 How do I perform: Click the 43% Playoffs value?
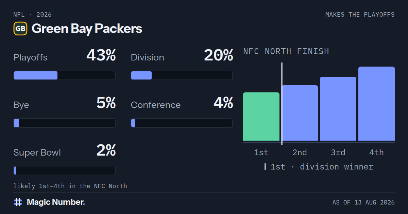(101, 55)
